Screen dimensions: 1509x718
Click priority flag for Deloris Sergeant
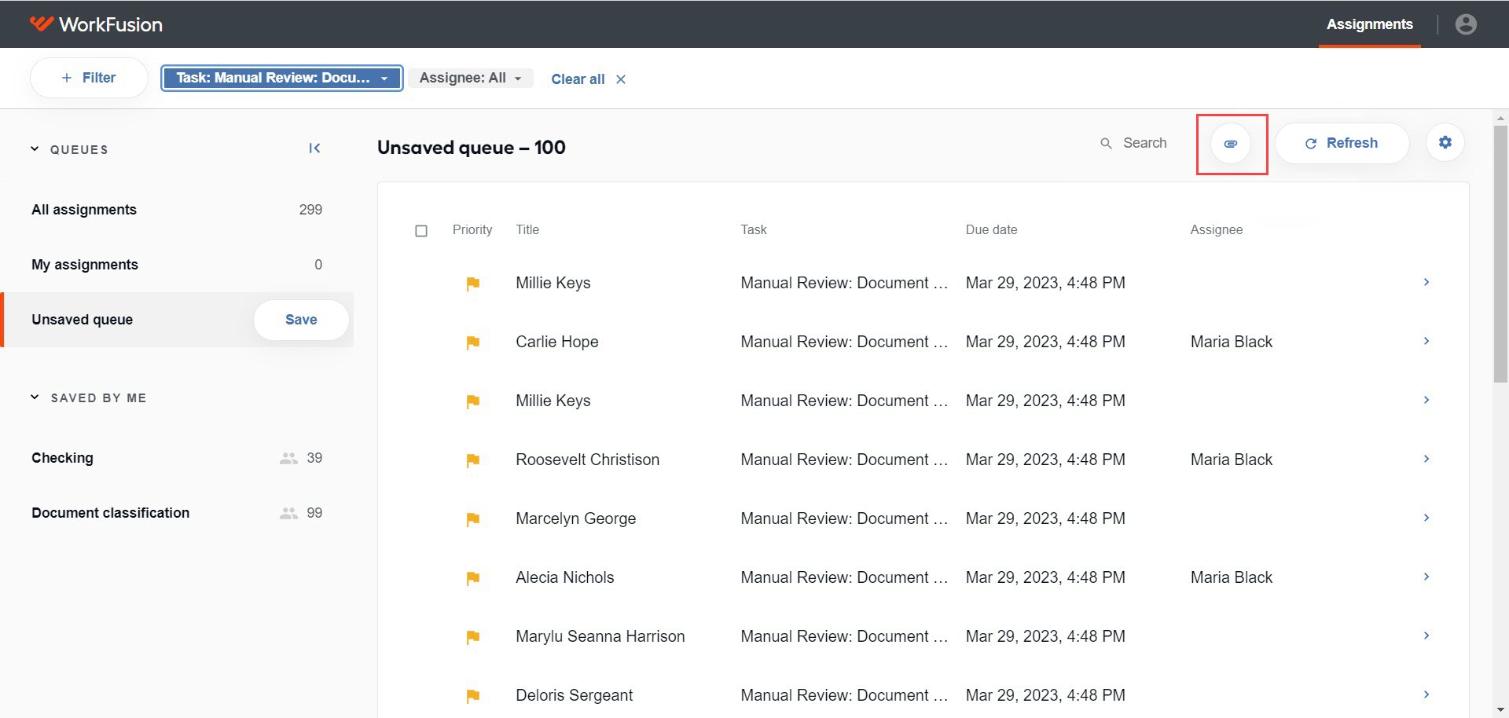click(x=473, y=696)
